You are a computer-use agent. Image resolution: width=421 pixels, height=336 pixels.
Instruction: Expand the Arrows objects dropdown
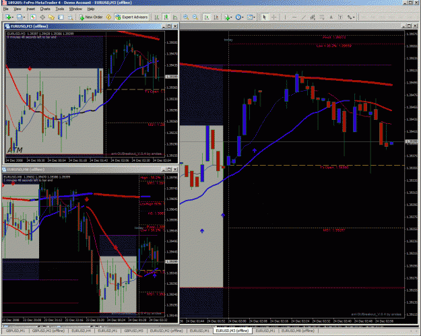click(x=354, y=18)
